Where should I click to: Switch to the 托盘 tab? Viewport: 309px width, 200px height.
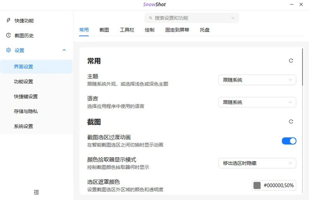[x=205, y=30]
